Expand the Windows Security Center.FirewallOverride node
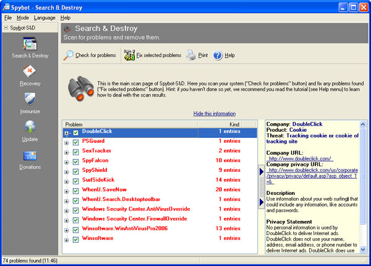The width and height of the screenshot is (371, 266). pos(67,221)
